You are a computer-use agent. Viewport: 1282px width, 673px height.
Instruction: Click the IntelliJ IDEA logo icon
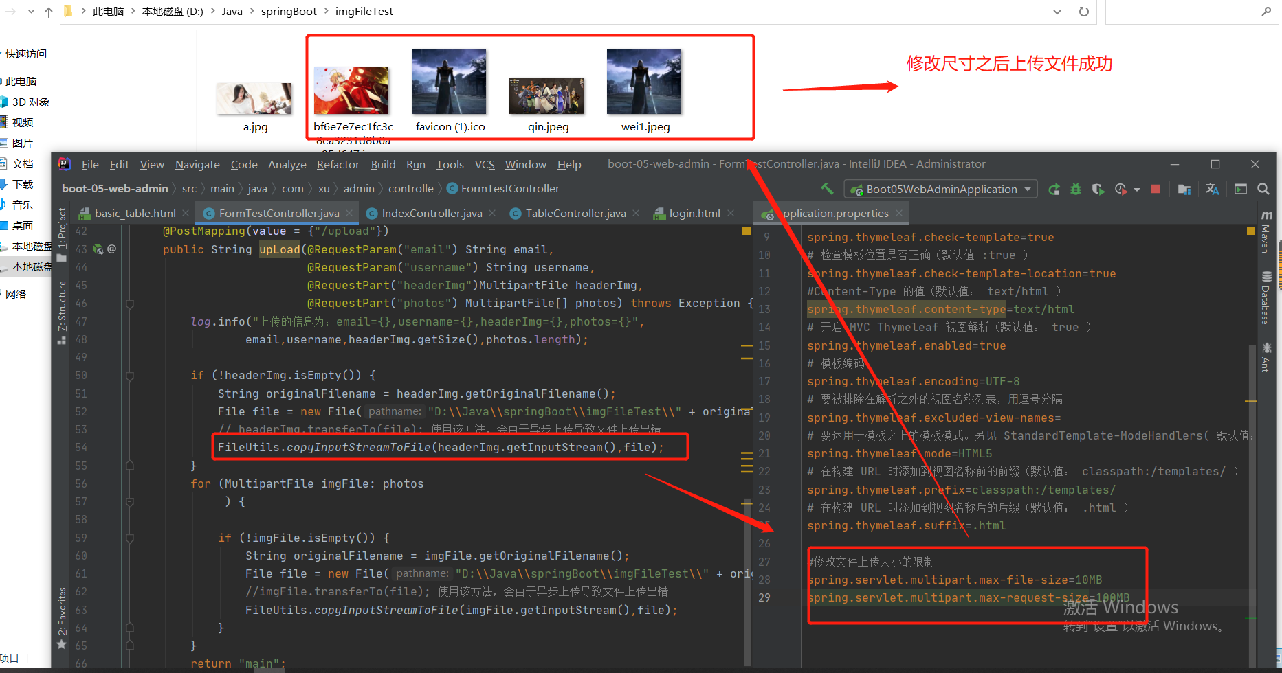point(64,163)
